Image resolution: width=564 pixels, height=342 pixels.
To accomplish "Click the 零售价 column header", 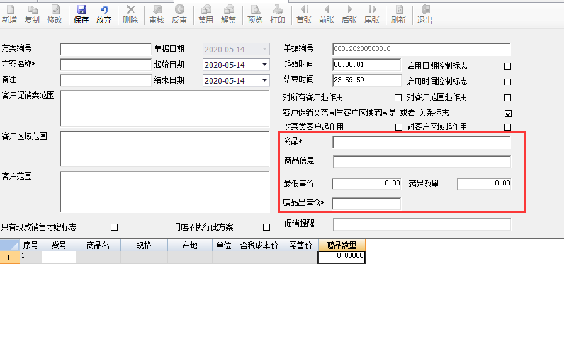I will point(300,245).
